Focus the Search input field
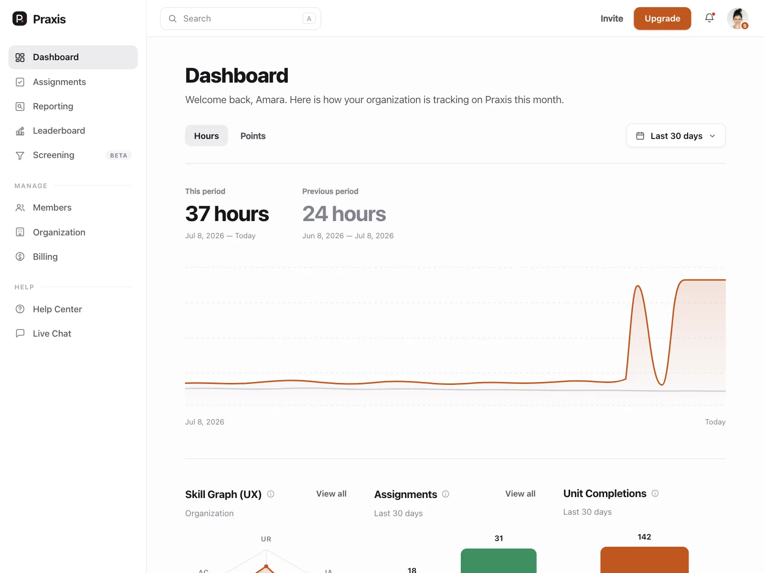Image resolution: width=764 pixels, height=573 pixels. point(241,19)
